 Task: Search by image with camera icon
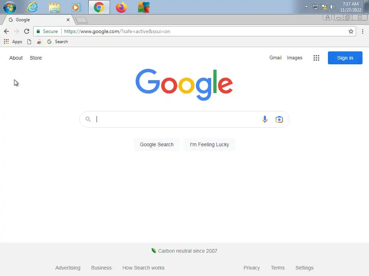(x=279, y=119)
